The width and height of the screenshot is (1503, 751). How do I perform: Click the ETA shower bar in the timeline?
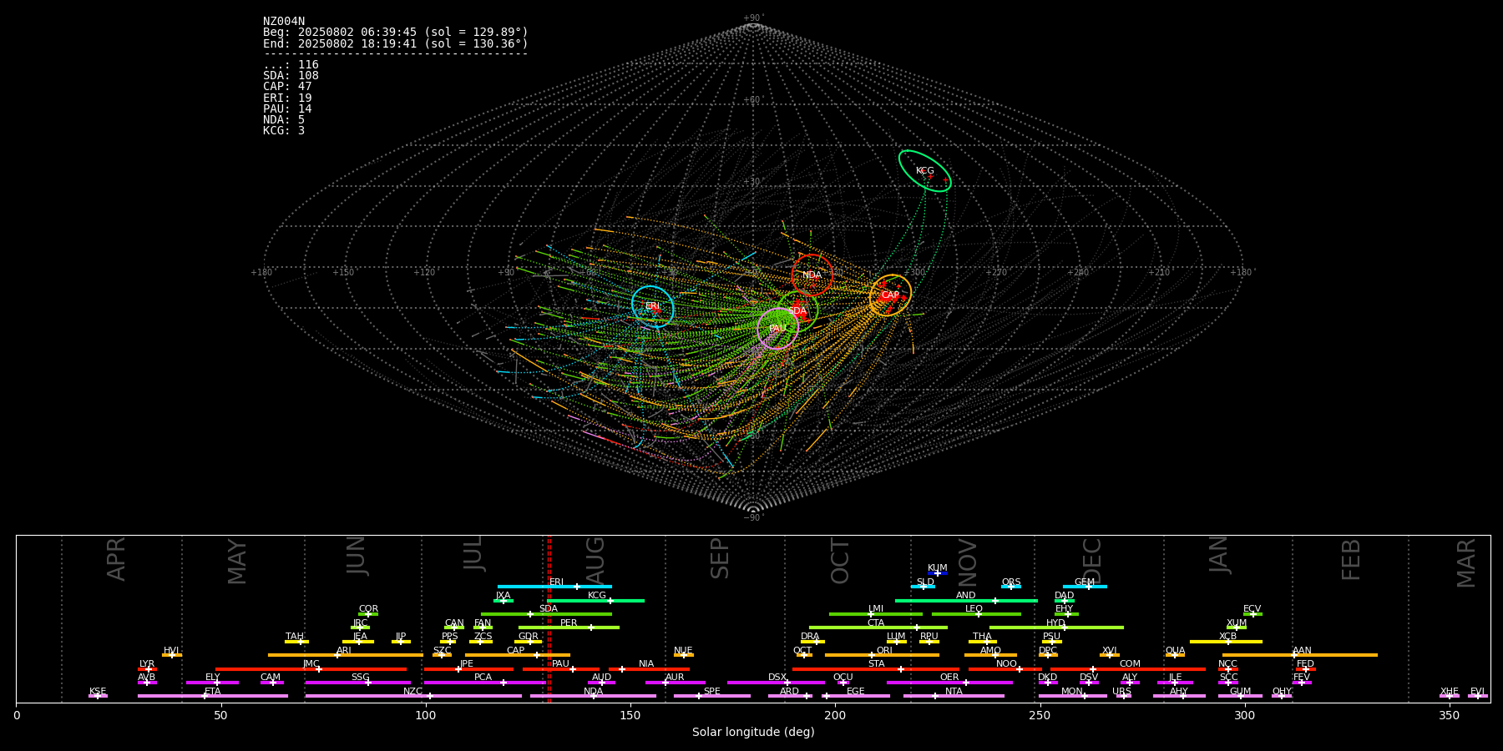coord(213,696)
